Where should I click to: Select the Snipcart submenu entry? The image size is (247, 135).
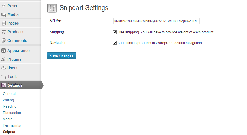click(10, 132)
